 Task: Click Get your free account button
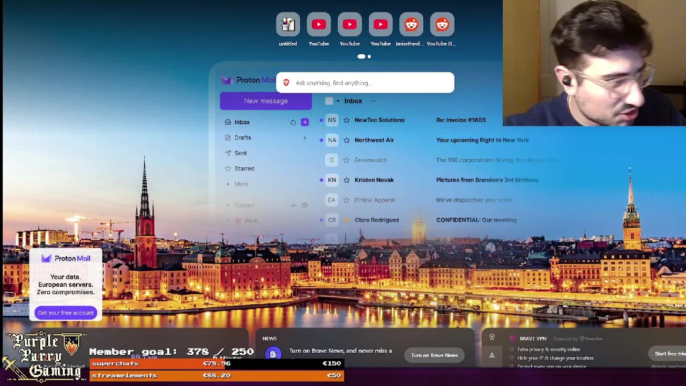point(65,313)
